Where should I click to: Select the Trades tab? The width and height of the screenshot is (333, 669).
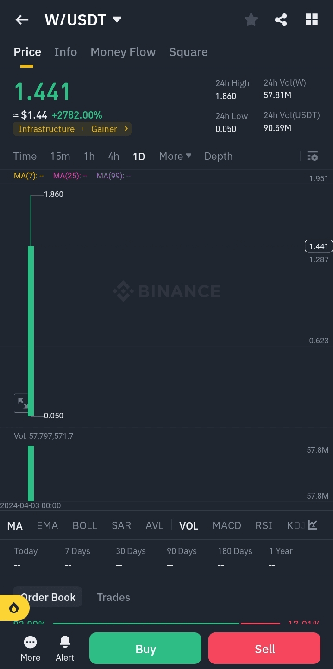[113, 597]
